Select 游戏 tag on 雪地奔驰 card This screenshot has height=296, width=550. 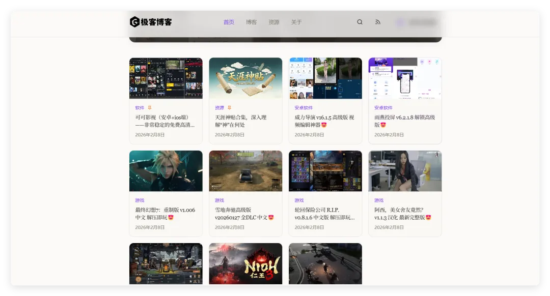(x=219, y=200)
